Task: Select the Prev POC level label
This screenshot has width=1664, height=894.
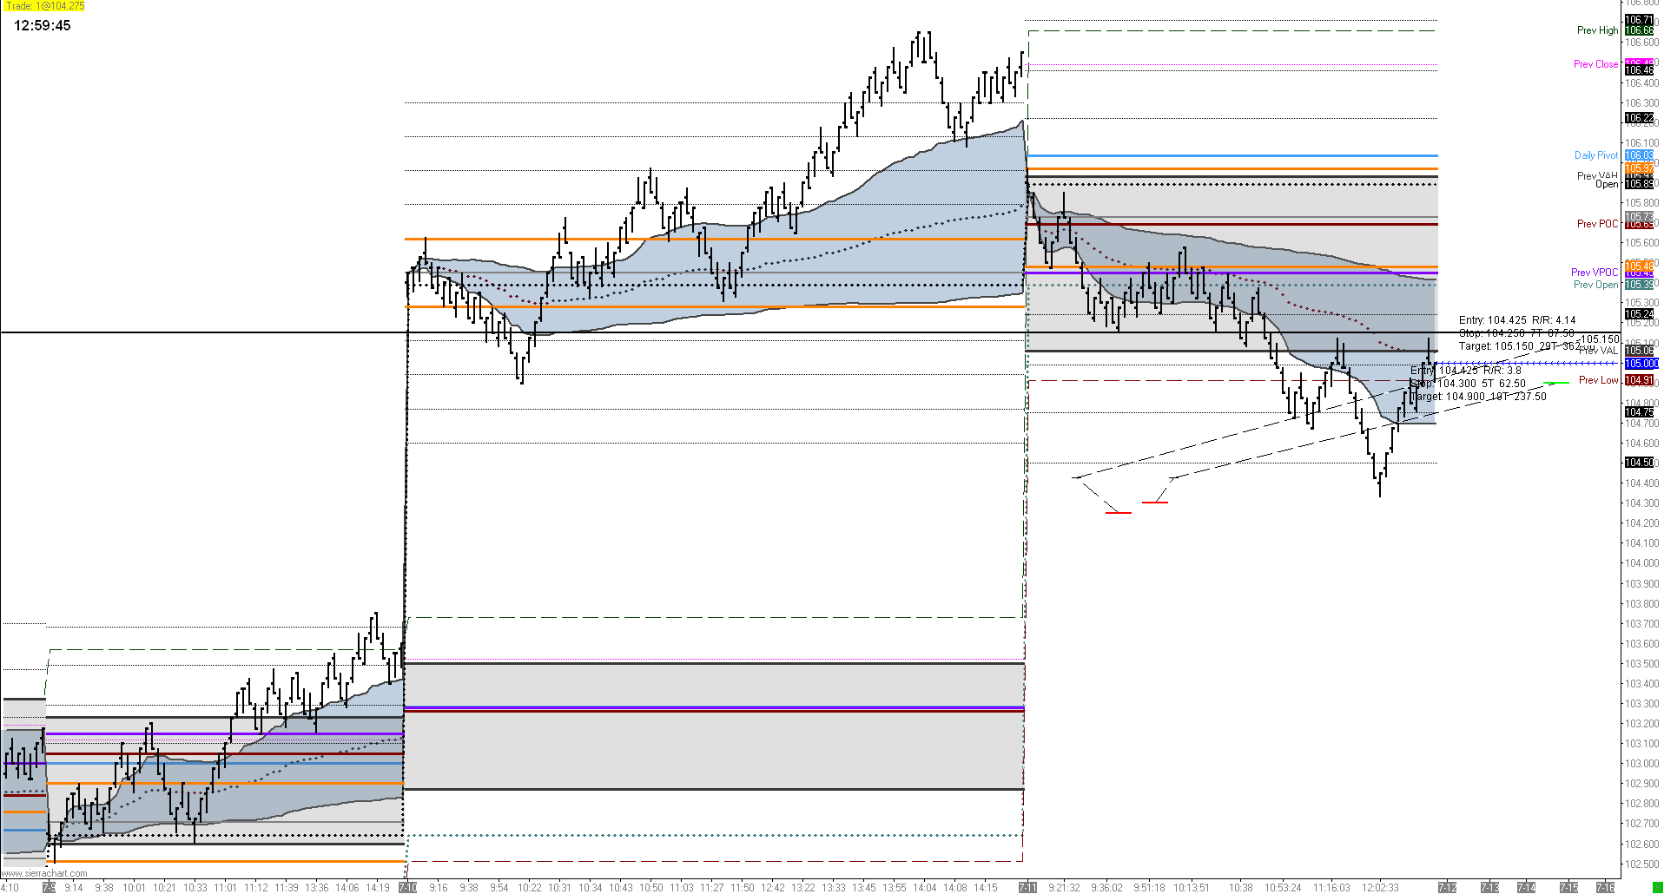Action: click(x=1597, y=224)
